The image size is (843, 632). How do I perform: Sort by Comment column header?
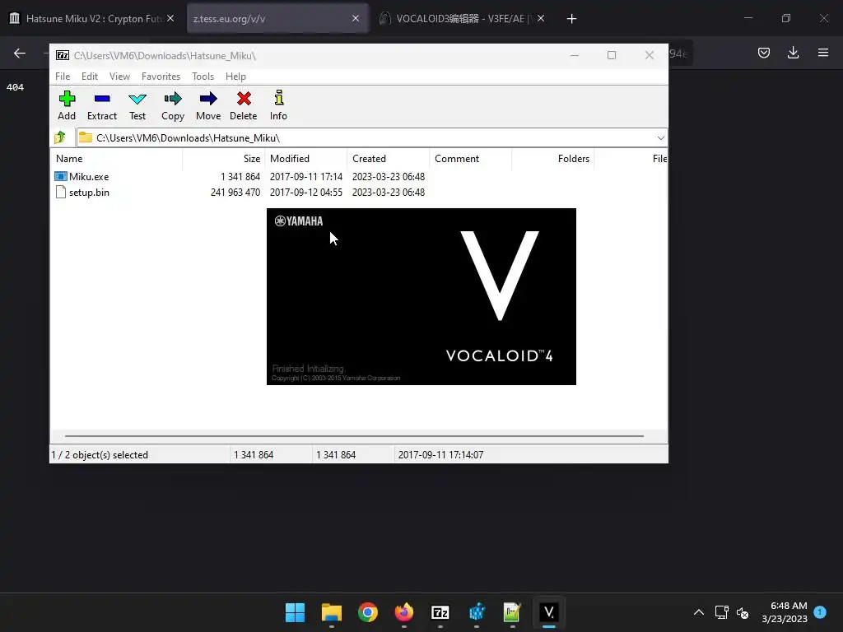tap(470, 159)
